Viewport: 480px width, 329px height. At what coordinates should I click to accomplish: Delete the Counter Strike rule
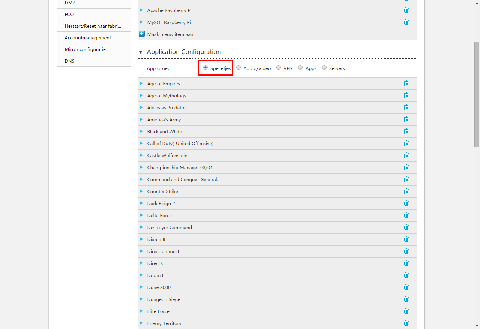[x=406, y=191]
